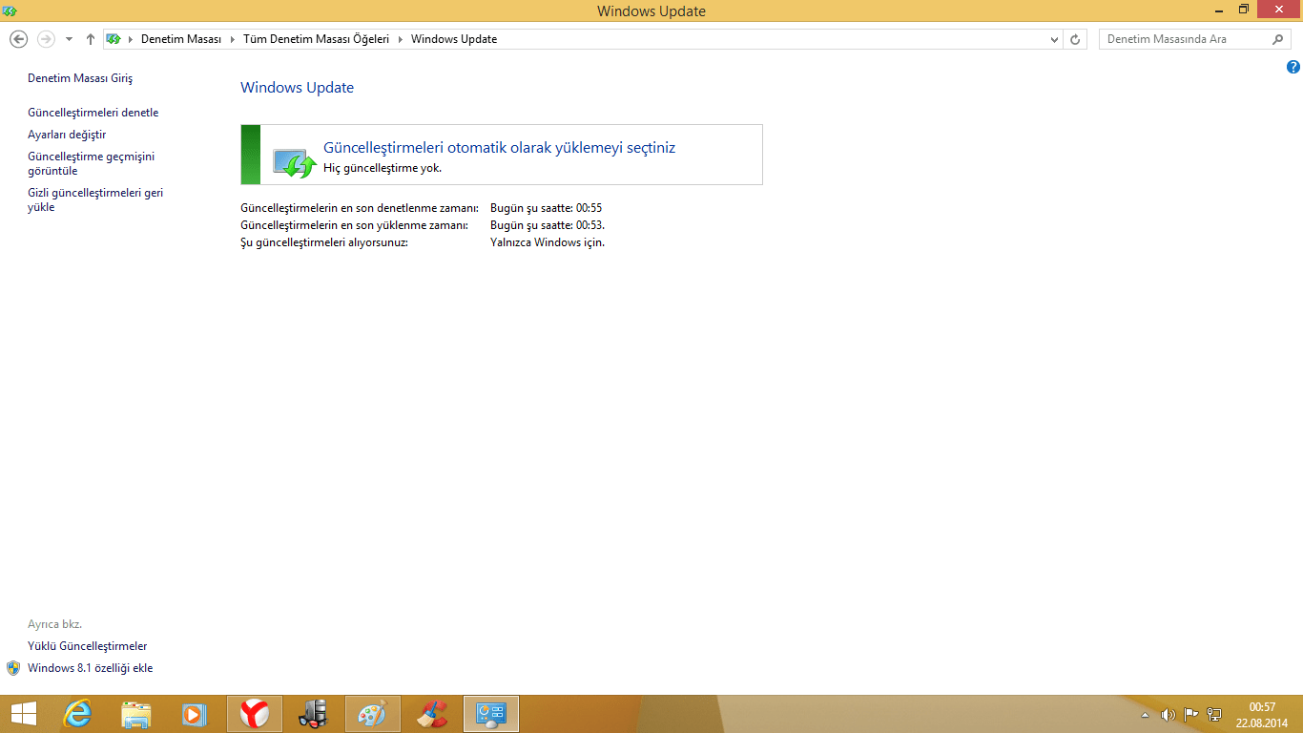Open clock showing 00:57 22.08.2014
Screen dimensions: 1303x733
pyautogui.click(x=1262, y=715)
